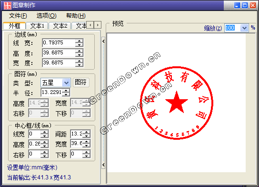Viewport: 259px width, 187px height.
Task: Switch to the 文本1 tab
Action: pyautogui.click(x=37, y=26)
